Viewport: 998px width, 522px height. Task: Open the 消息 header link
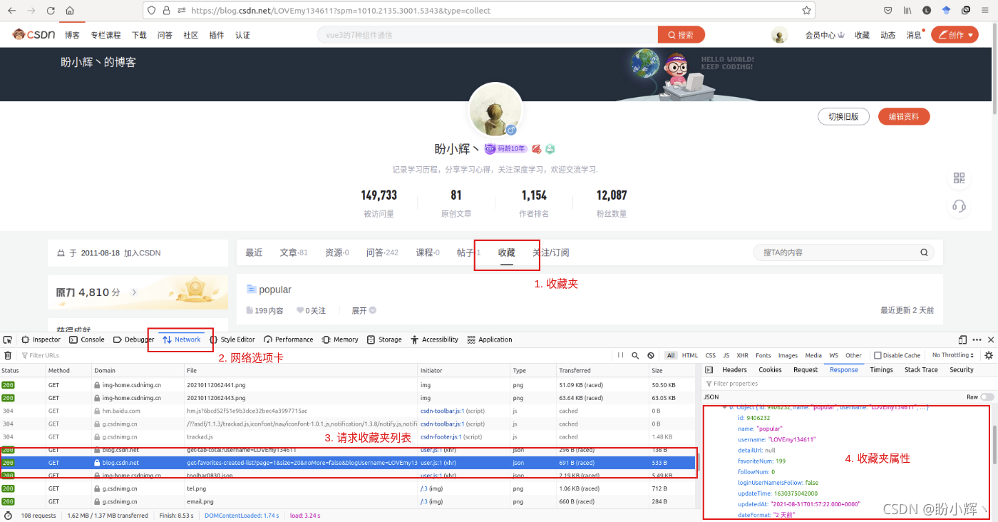coord(914,35)
